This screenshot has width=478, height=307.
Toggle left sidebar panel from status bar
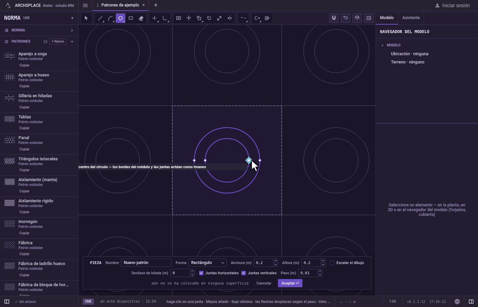pos(7,302)
